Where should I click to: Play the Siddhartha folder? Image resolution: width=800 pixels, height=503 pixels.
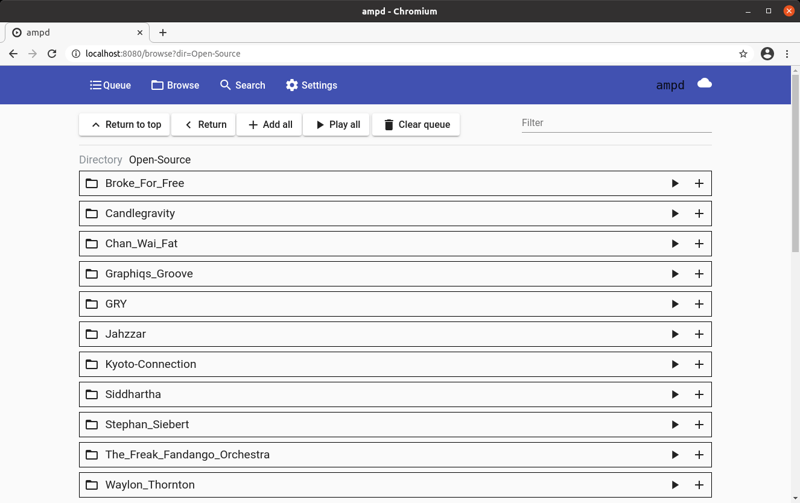click(675, 394)
